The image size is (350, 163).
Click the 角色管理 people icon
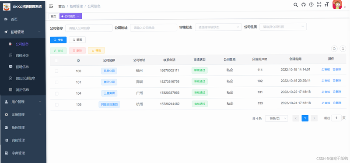[7, 128]
